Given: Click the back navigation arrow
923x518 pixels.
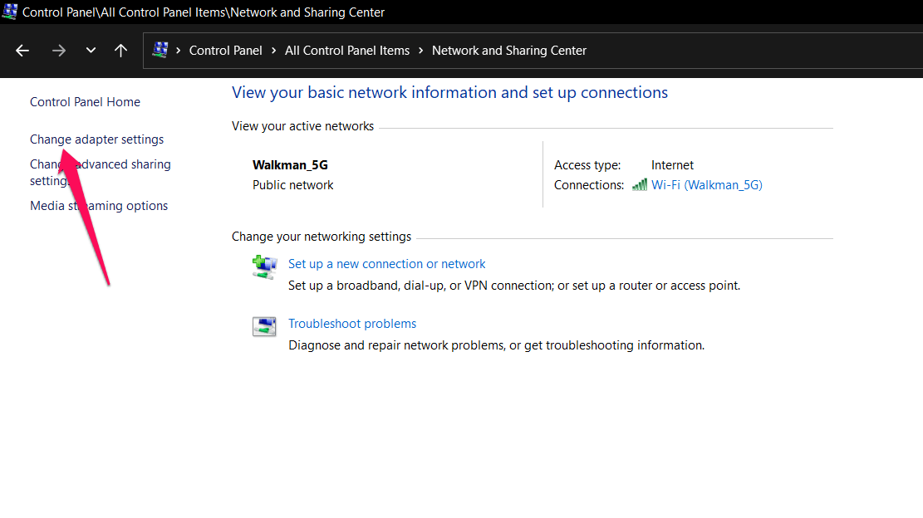Looking at the screenshot, I should click(22, 51).
